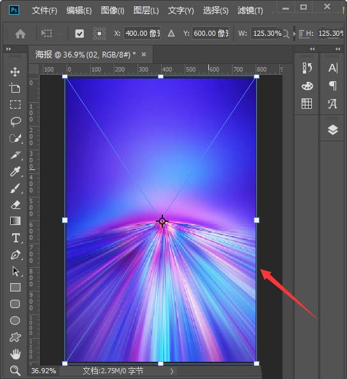
Task: Open the 滤镜(T) menu
Action: click(250, 11)
